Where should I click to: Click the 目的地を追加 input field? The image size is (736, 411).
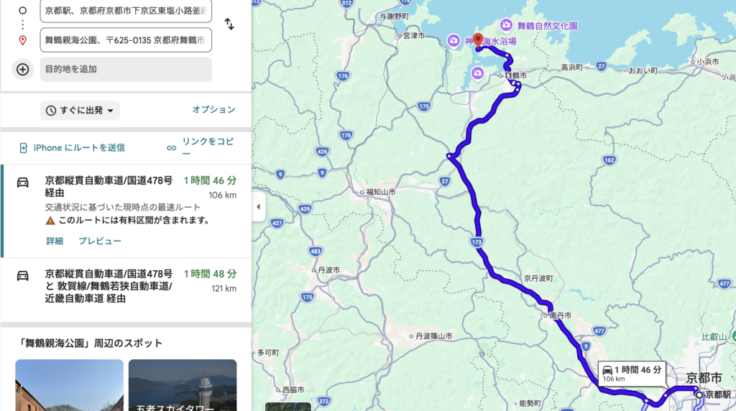[126, 70]
